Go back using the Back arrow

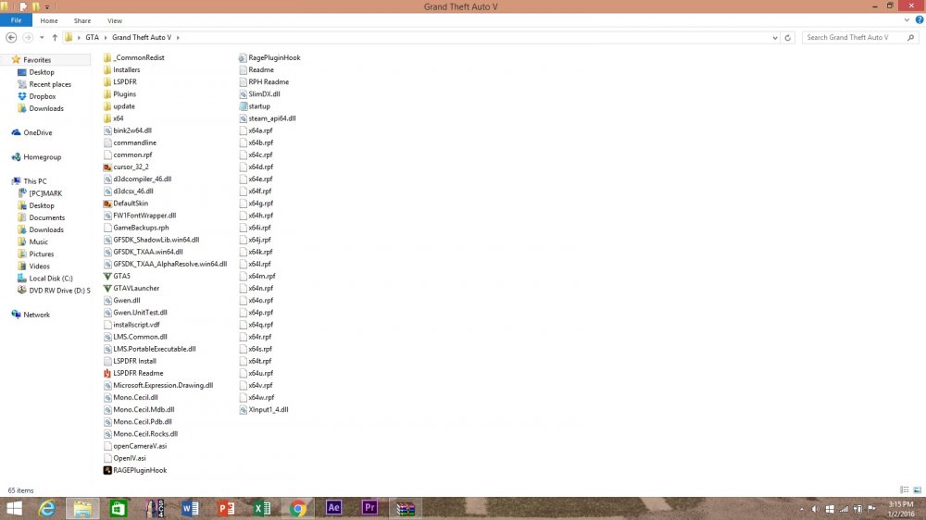(x=11, y=37)
